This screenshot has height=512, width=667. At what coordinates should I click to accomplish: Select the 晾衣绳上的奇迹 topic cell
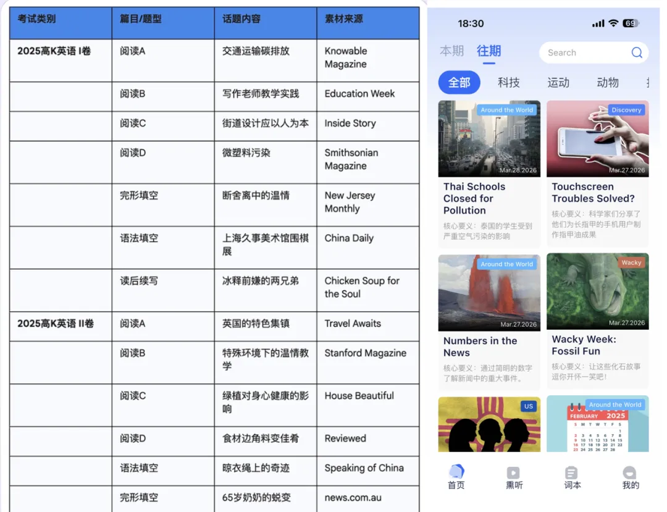(266, 471)
